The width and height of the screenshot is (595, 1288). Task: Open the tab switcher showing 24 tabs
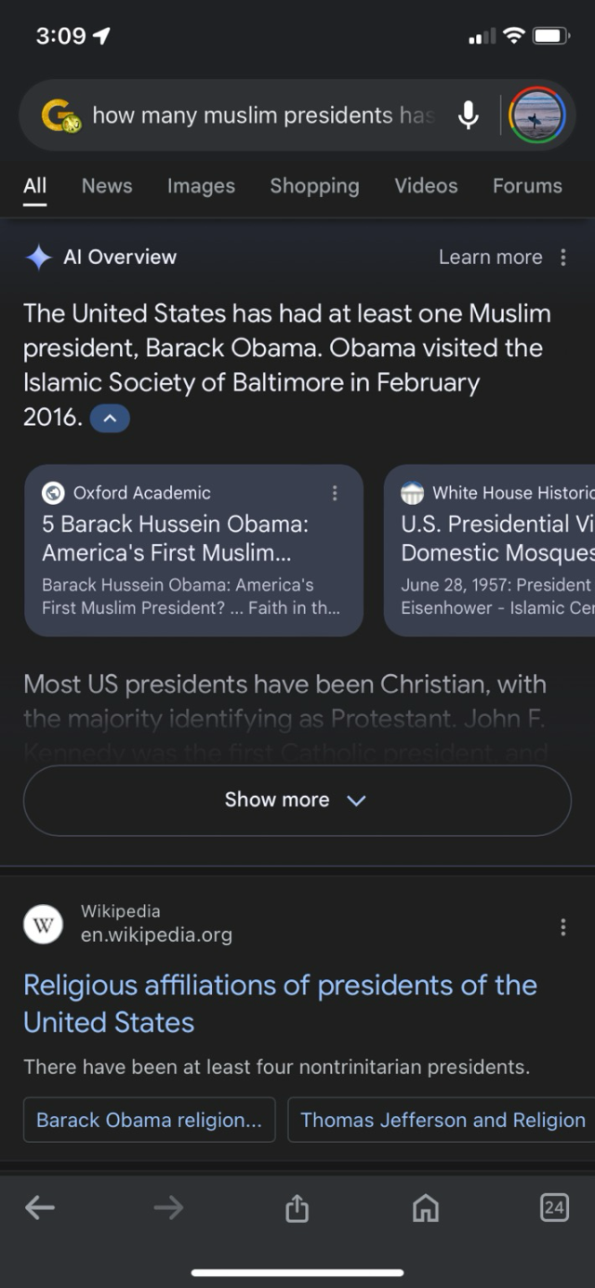point(553,1206)
